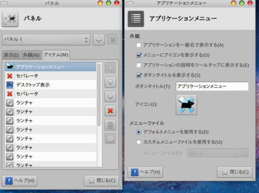Screen dimensions: 259x193
Task: Choose a new icon via the アイコン(I) mouse button
Action: (186, 105)
